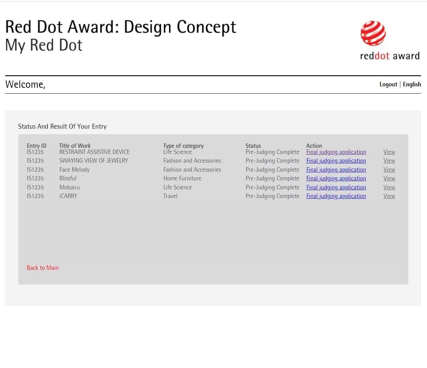
Task: View the SWAYING VIEW OF JEWELRY entry
Action: 389,161
